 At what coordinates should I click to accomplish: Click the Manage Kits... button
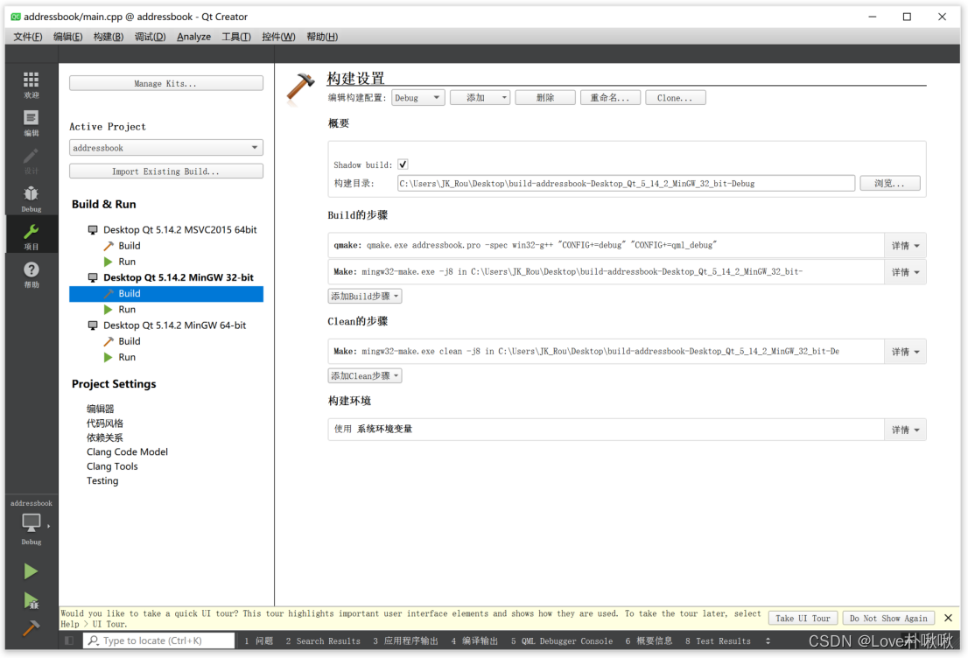point(166,83)
